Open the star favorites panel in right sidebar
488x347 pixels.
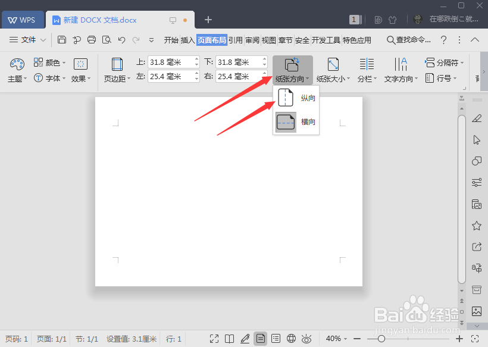[x=477, y=226]
